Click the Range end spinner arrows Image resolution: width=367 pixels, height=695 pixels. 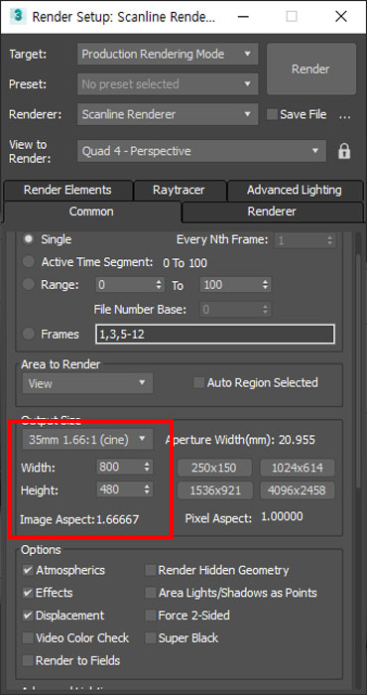[265, 285]
